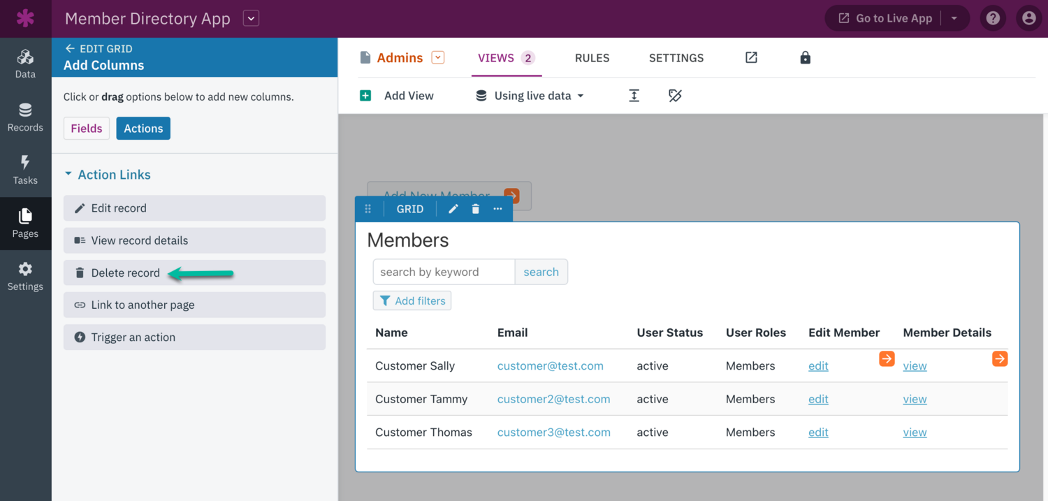1048x501 pixels.
Task: Collapse the Action Links section
Action: click(x=68, y=174)
